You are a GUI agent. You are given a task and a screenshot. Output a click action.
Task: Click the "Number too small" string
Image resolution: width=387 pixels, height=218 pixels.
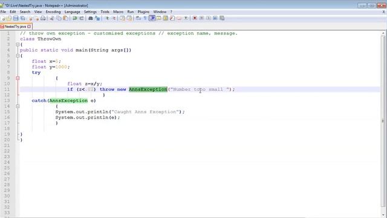(200, 89)
